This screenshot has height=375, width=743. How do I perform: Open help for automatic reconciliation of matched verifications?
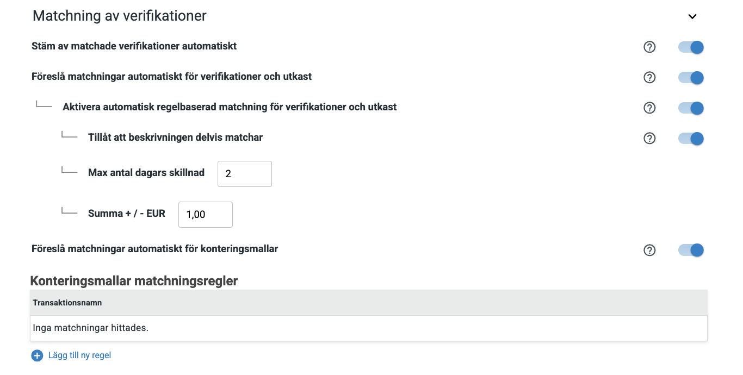point(649,47)
